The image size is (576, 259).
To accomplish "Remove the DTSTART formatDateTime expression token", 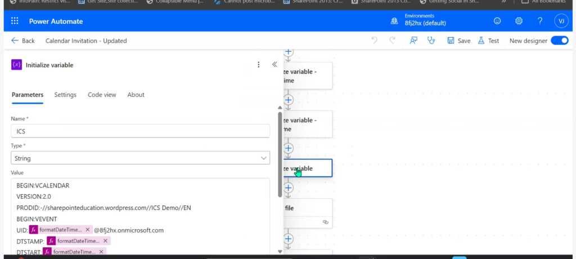I will click(x=101, y=252).
